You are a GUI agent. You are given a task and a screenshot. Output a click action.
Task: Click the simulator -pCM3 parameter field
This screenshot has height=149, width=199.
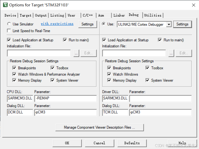click(x=66, y=112)
